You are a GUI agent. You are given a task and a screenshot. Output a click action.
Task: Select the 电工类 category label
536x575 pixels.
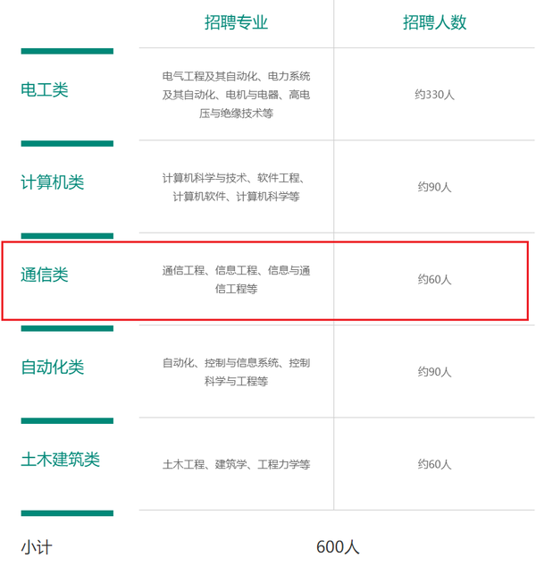45,89
